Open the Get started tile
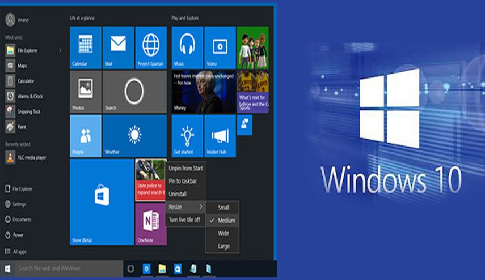 [187, 136]
